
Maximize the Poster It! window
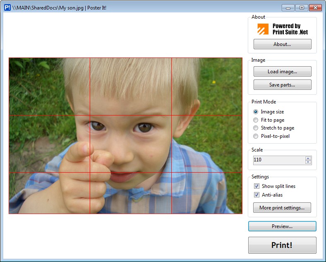click(x=301, y=7)
